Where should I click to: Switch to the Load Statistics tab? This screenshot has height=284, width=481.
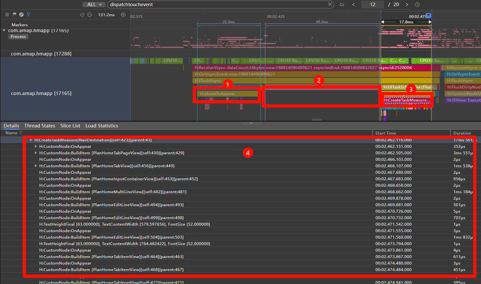click(x=102, y=126)
